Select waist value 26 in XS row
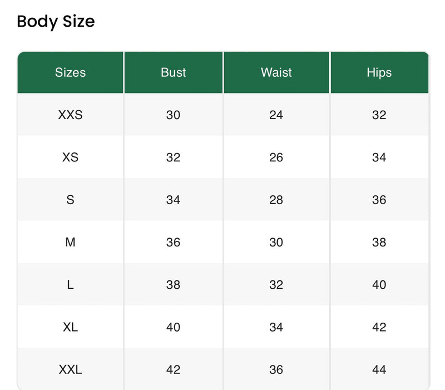Image resolution: width=445 pixels, height=390 pixels. tap(276, 157)
